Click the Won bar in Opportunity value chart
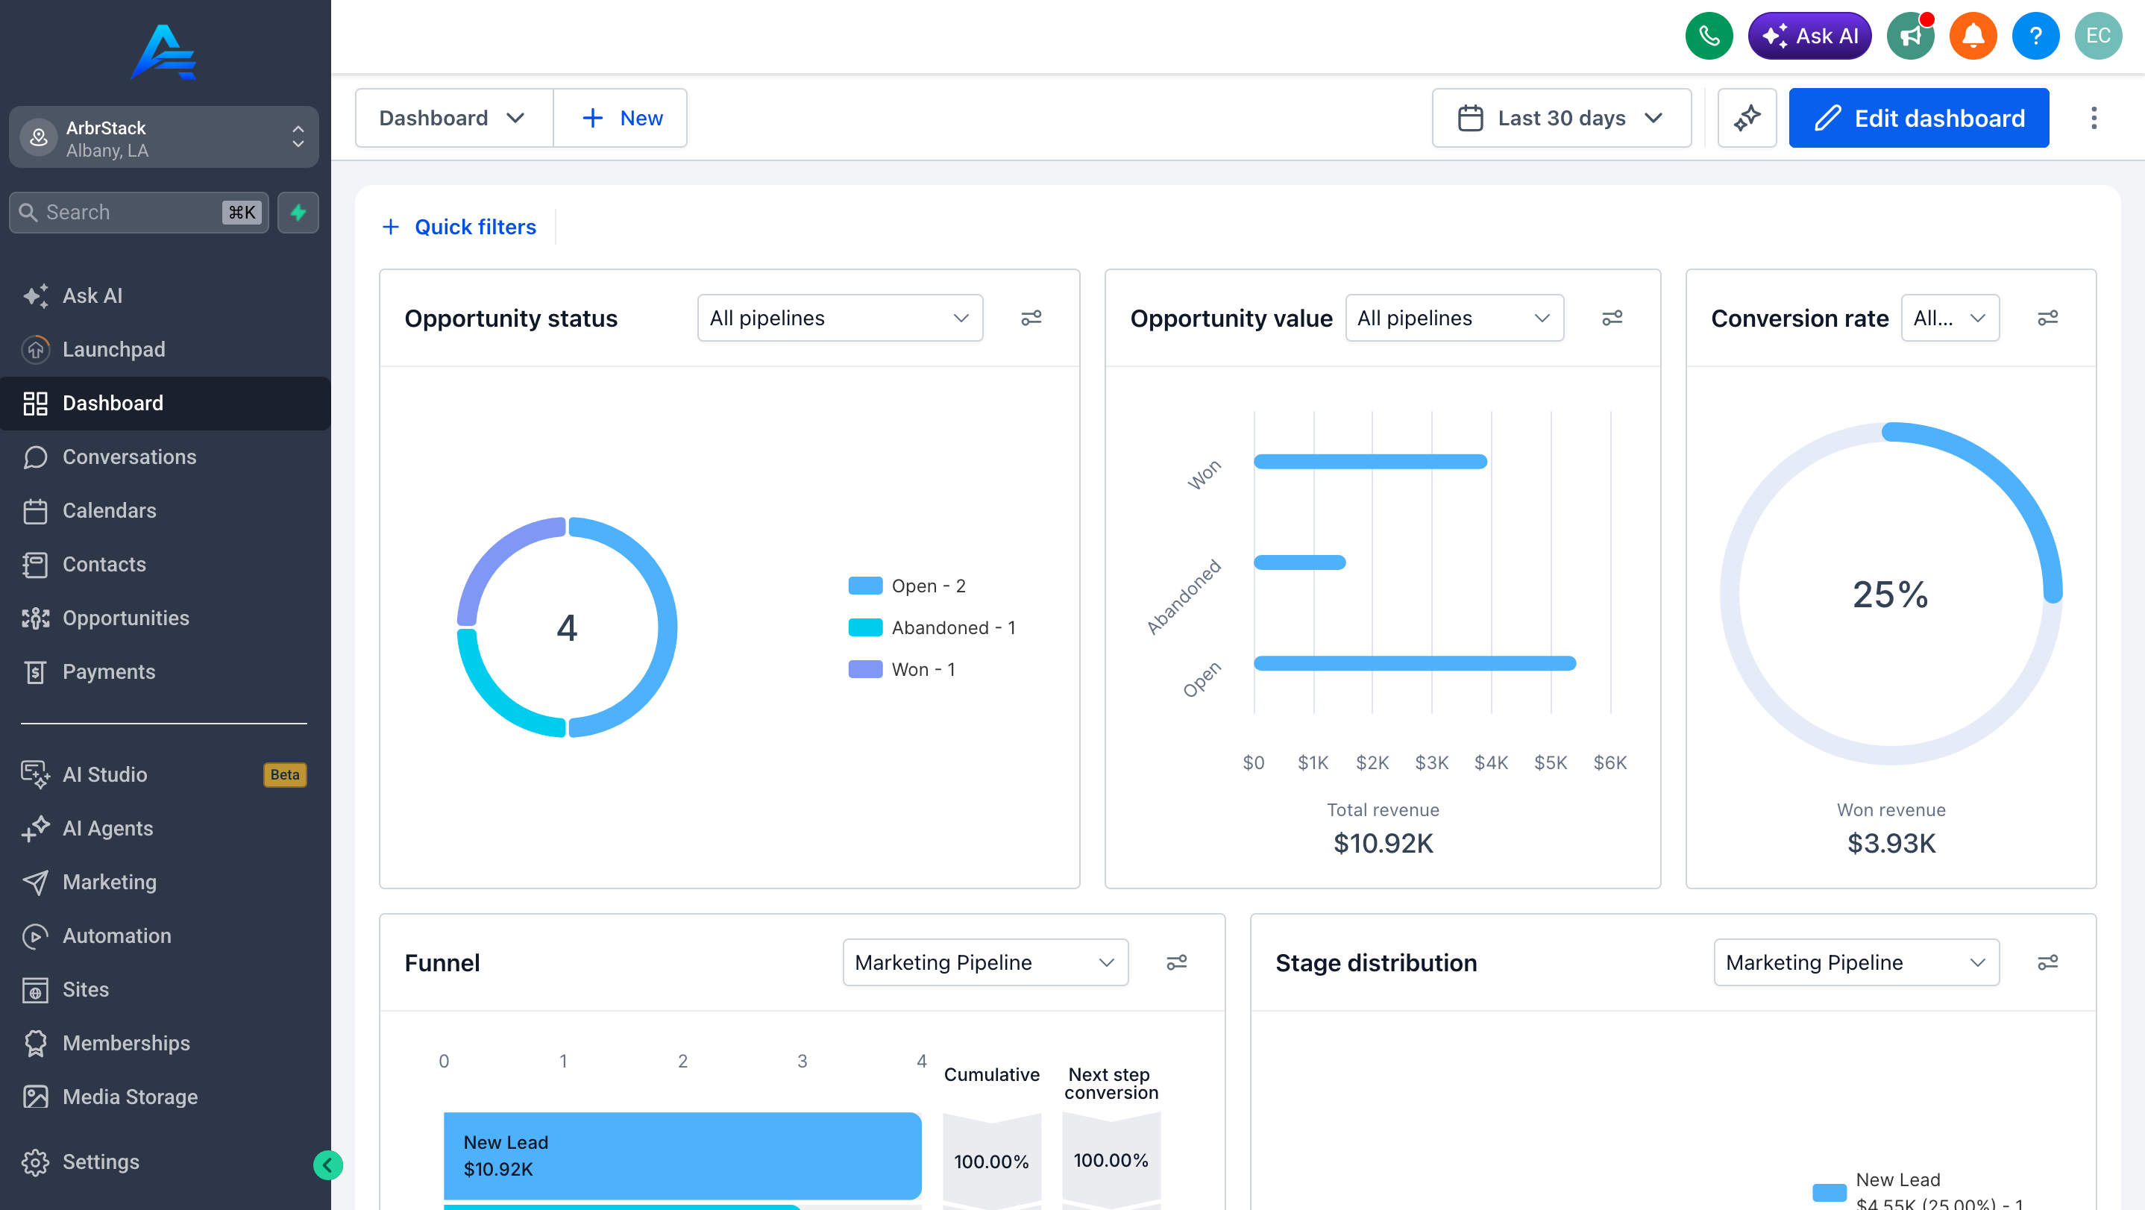The width and height of the screenshot is (2145, 1210). [x=1370, y=461]
